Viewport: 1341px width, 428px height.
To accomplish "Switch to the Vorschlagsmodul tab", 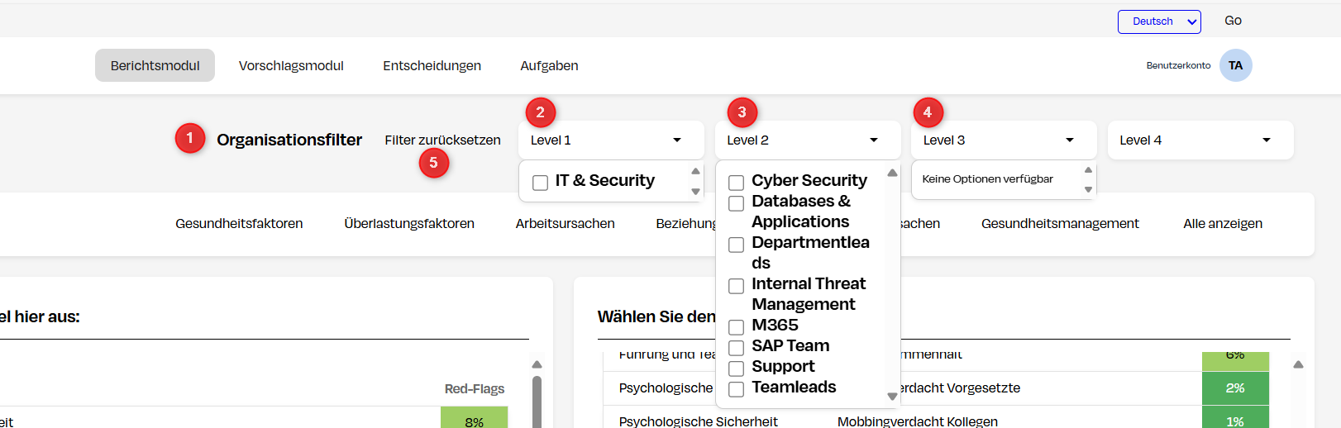I will (x=291, y=65).
